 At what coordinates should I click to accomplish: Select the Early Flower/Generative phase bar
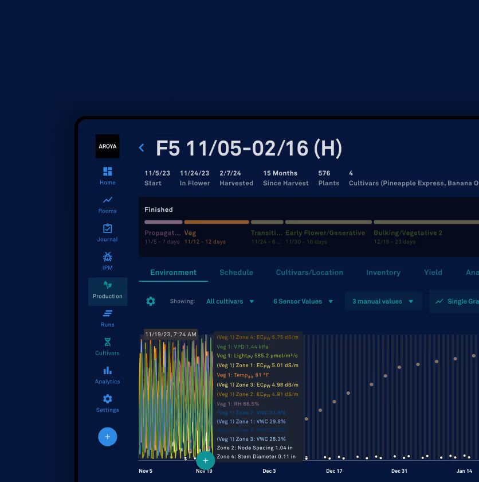(x=328, y=222)
